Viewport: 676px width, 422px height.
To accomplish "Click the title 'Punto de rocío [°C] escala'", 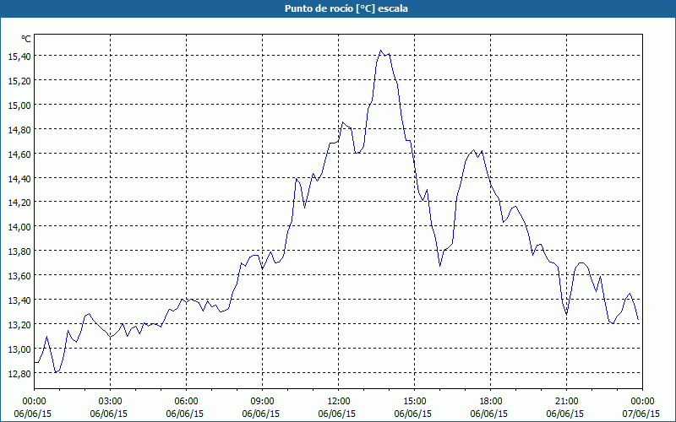I will [x=346, y=8].
